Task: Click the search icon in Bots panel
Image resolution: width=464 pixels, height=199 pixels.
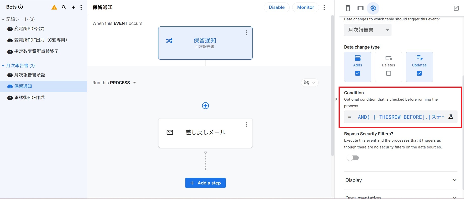Action: (64, 7)
